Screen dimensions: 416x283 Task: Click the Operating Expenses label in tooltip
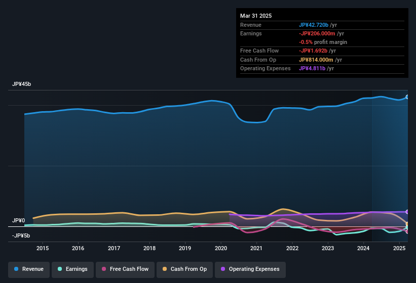coord(266,69)
